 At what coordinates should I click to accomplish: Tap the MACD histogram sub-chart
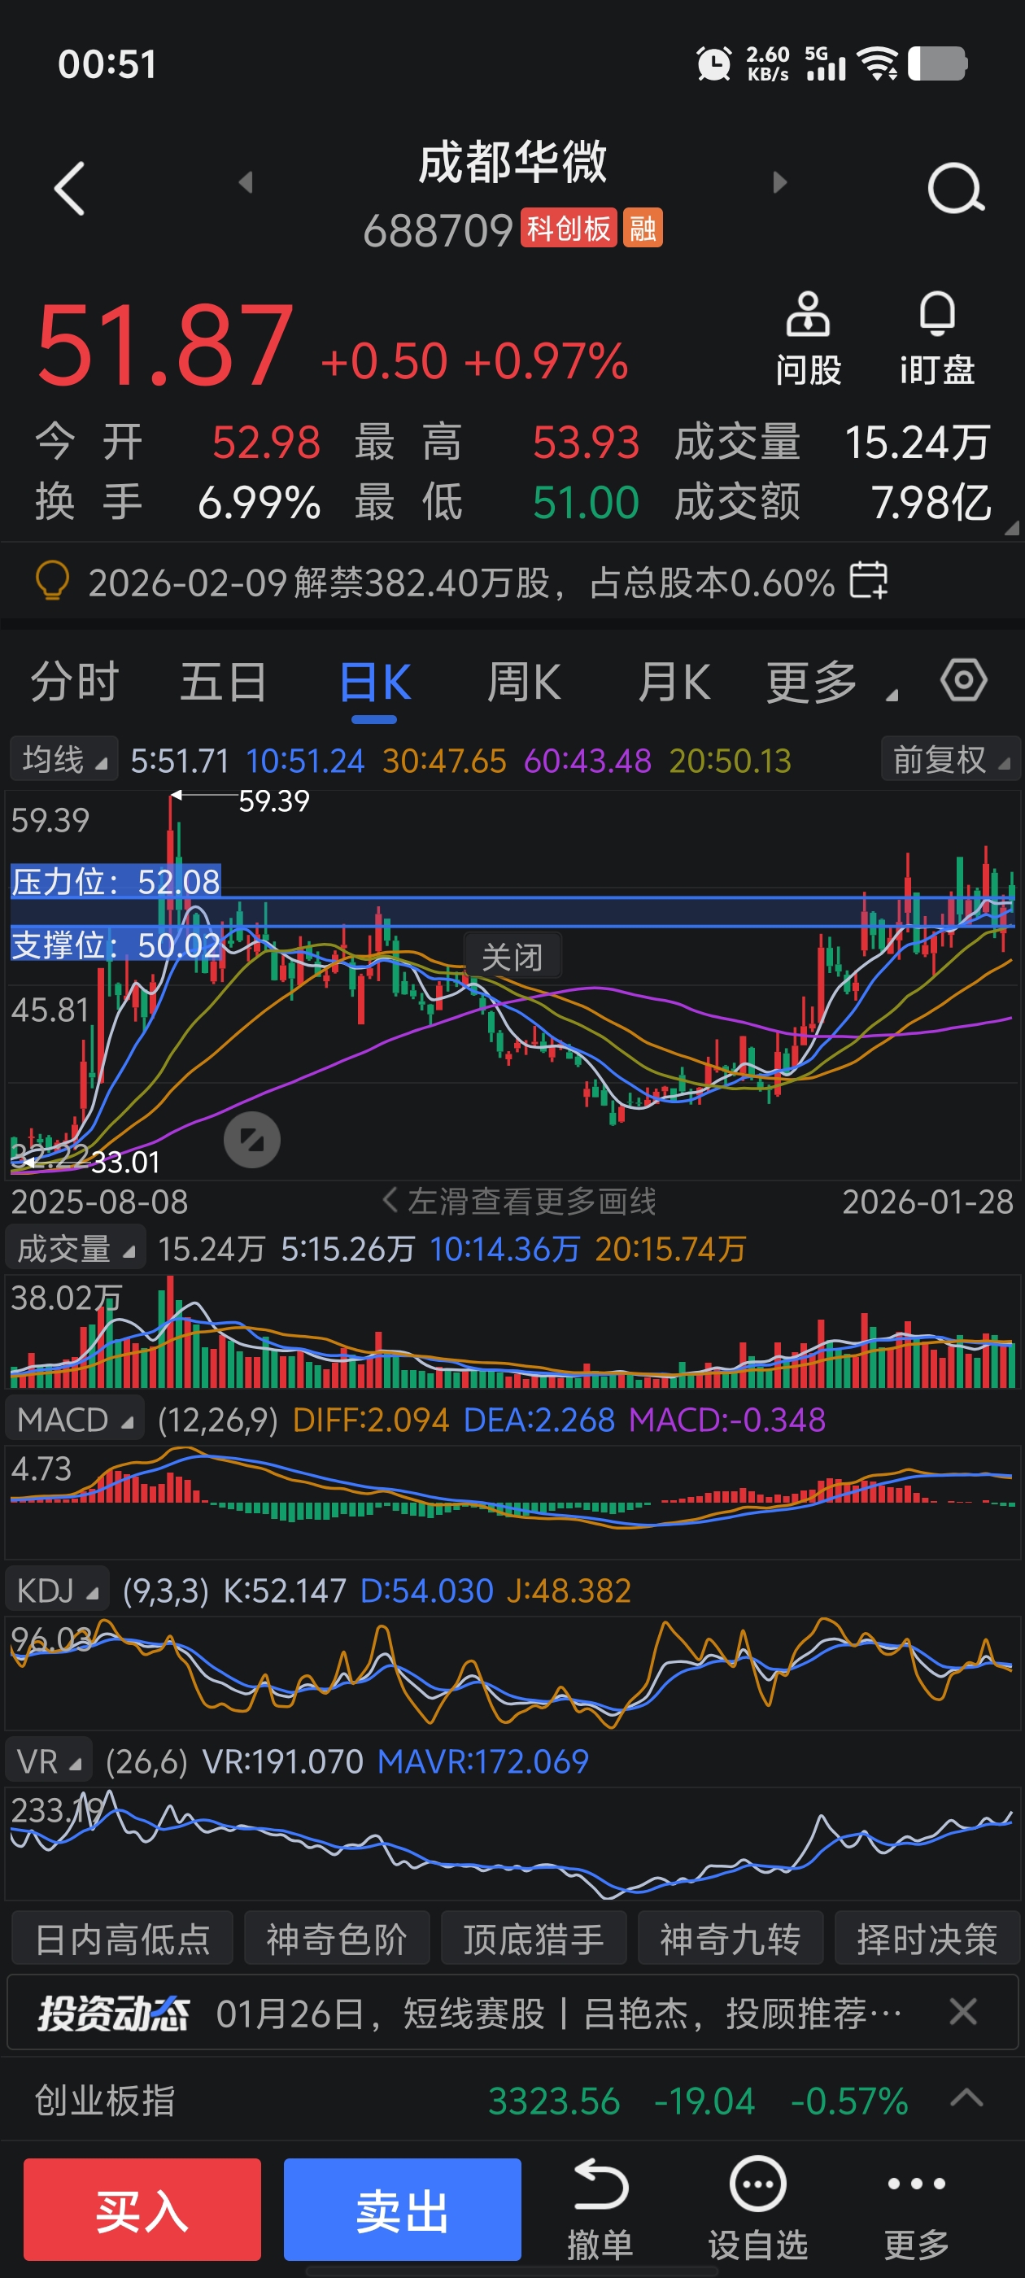[512, 1501]
